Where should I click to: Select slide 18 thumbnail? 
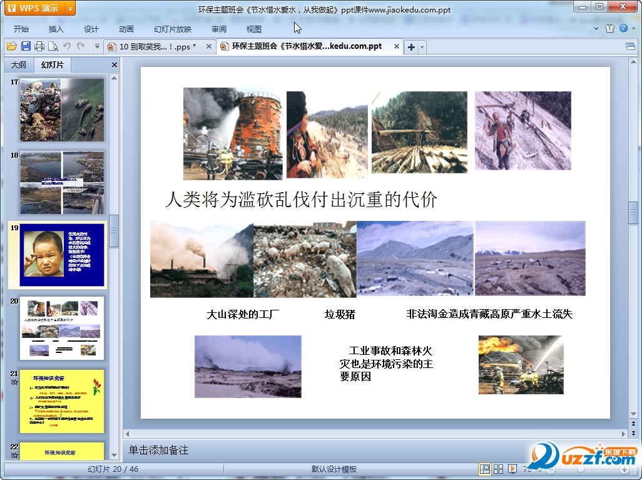pyautogui.click(x=62, y=183)
